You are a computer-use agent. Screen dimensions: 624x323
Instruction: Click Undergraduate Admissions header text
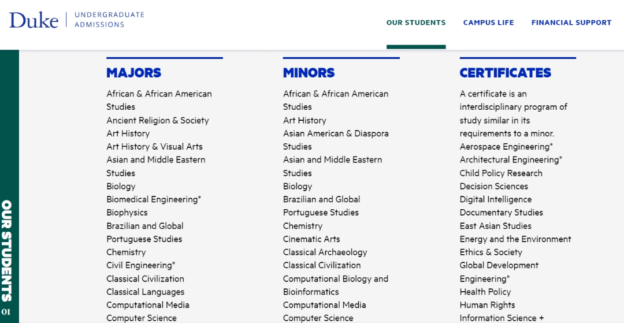click(x=109, y=20)
